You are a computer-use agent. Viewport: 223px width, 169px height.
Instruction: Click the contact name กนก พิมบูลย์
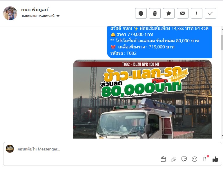pyautogui.click(x=35, y=10)
